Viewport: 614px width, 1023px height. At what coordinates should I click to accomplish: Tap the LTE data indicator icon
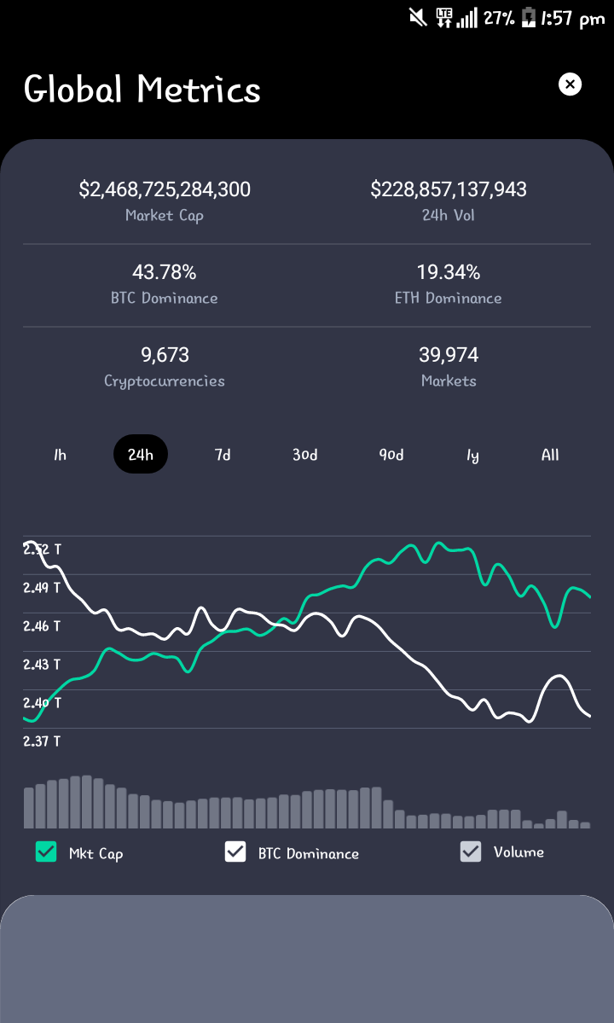(x=444, y=18)
